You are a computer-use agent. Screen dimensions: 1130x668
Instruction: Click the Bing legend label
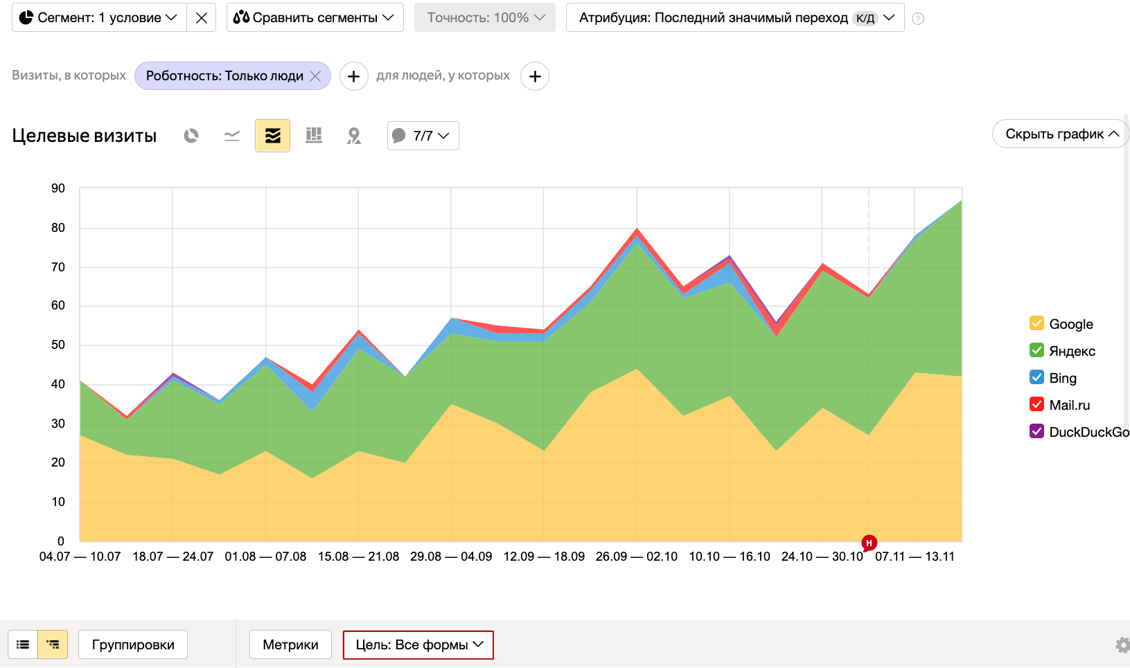point(1063,378)
